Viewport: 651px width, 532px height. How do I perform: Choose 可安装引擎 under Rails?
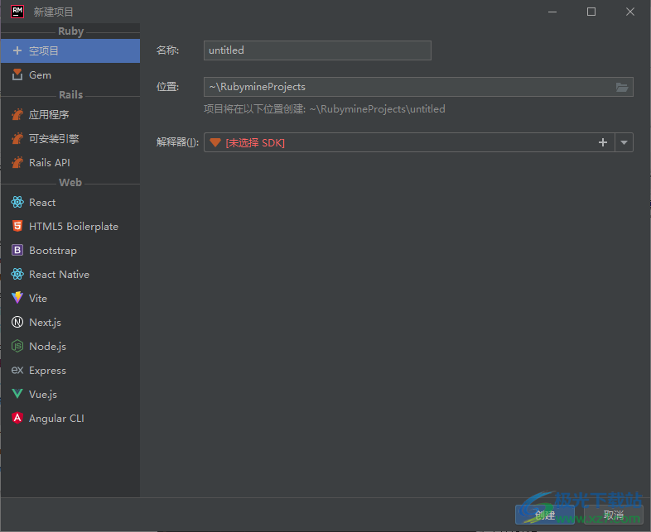[54, 139]
